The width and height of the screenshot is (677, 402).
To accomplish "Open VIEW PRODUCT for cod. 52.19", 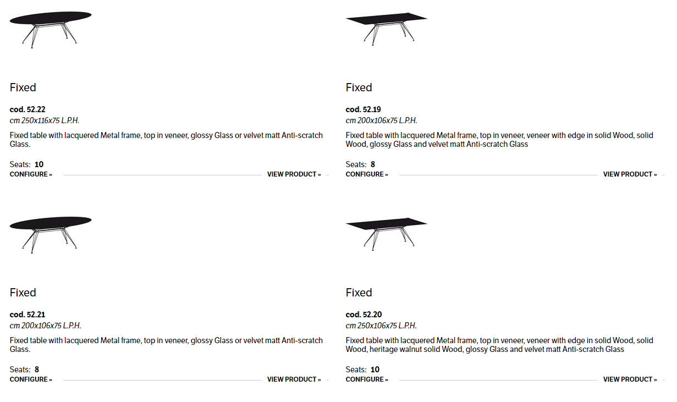I will click(630, 174).
